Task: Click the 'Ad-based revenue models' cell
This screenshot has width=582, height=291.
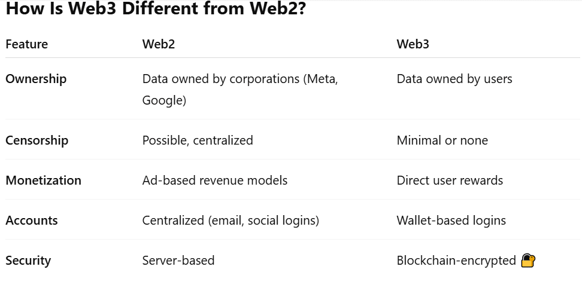Action: pyautogui.click(x=214, y=180)
